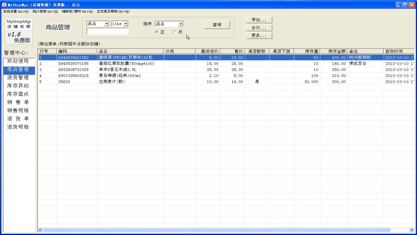Click the 合计... totals button
The width and height of the screenshot is (417, 235).
tap(259, 28)
